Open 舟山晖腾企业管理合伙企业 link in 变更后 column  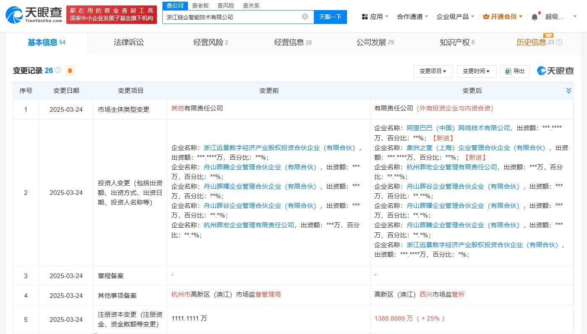point(463,225)
